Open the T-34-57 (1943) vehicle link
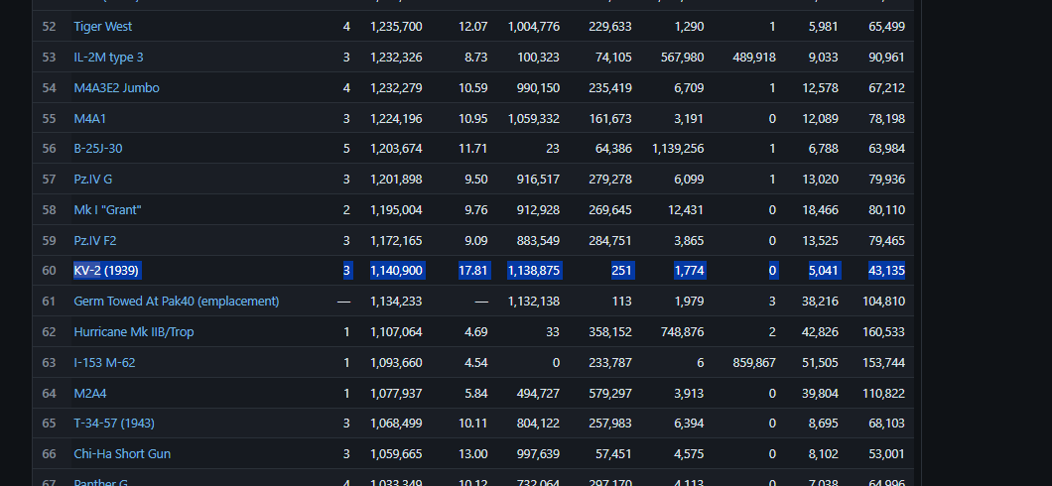Image resolution: width=1052 pixels, height=486 pixels. (x=114, y=424)
